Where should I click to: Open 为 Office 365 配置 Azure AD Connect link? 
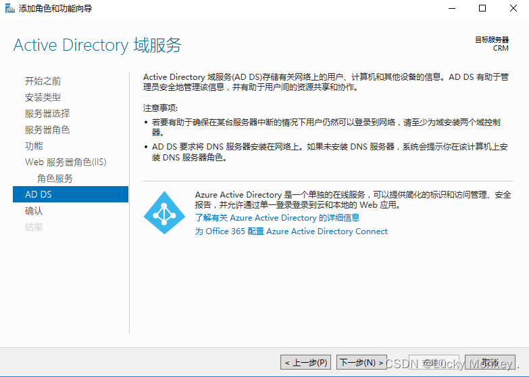pos(291,231)
